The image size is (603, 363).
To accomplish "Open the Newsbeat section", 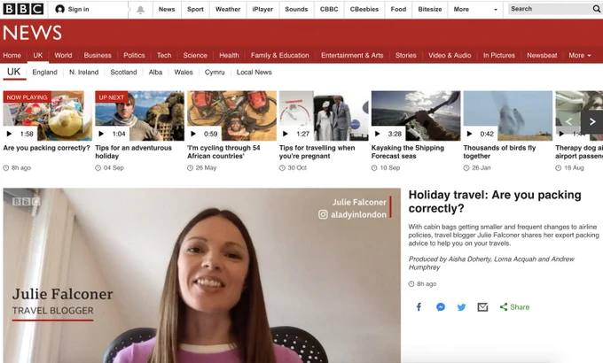I will [x=542, y=55].
